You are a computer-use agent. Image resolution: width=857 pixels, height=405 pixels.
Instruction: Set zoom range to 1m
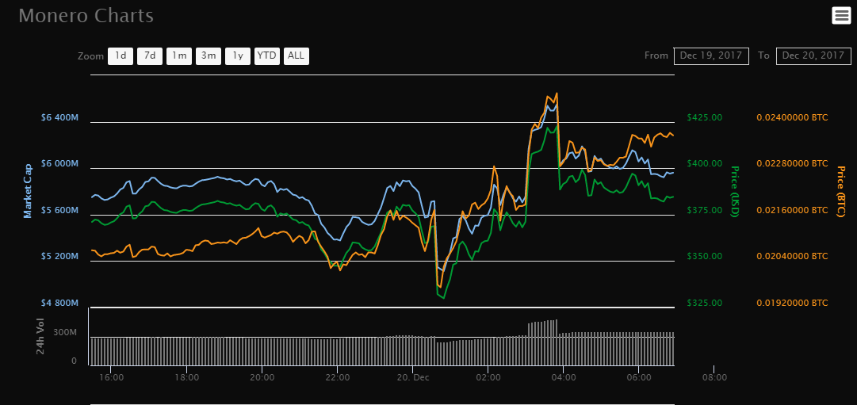(178, 56)
